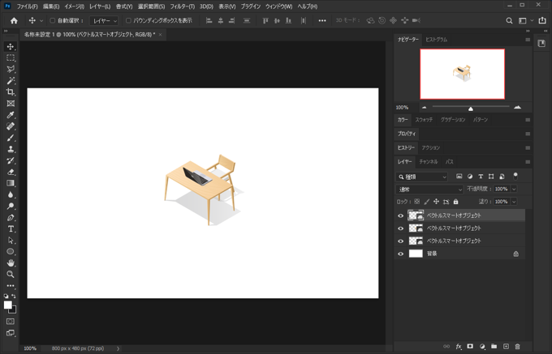552x354 pixels.
Task: Switch to the チャンネル tab
Action: coord(429,161)
